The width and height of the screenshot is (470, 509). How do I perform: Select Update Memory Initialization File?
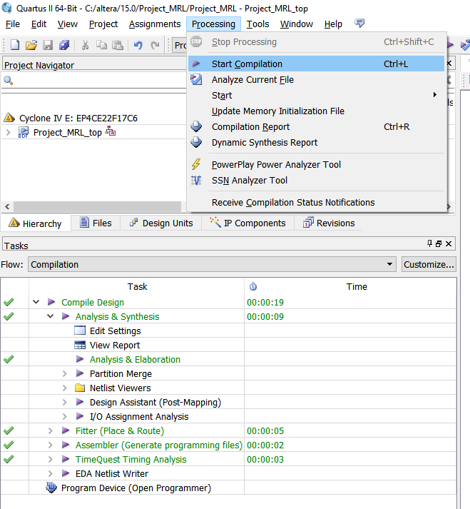[316, 111]
